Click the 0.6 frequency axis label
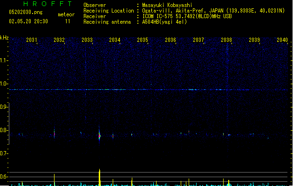The height and width of the screenshot is (186, 293). (x=4, y=177)
